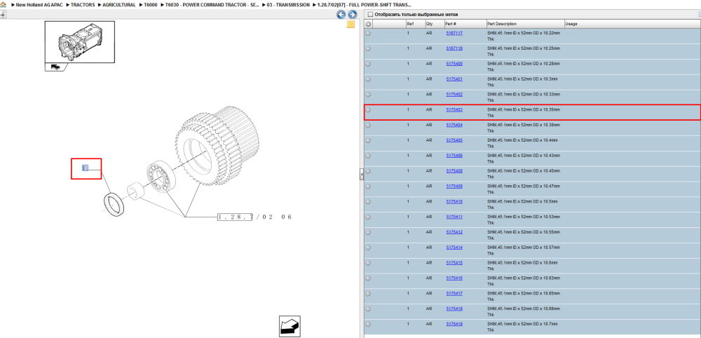Open part number link 5175406
This screenshot has height=338, width=701.
[454, 156]
